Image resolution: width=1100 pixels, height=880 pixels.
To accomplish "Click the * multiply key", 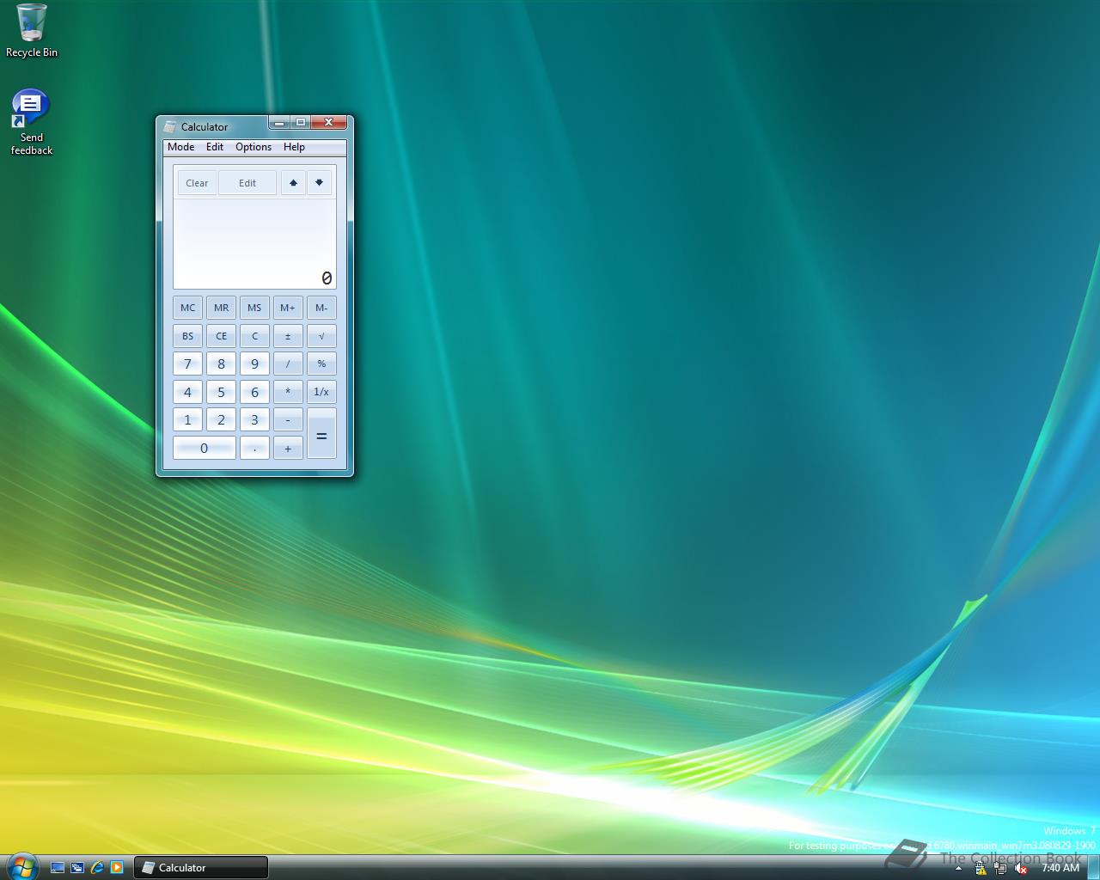I will 288,392.
